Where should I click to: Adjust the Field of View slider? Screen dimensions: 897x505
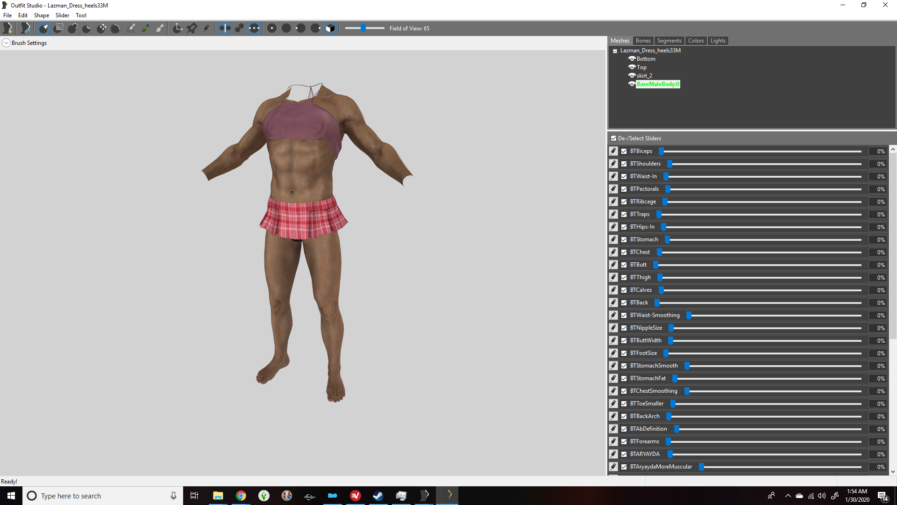364,29
